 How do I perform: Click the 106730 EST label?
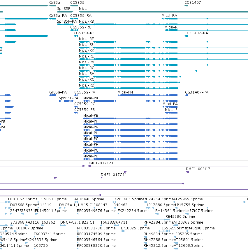click(41, 246)
